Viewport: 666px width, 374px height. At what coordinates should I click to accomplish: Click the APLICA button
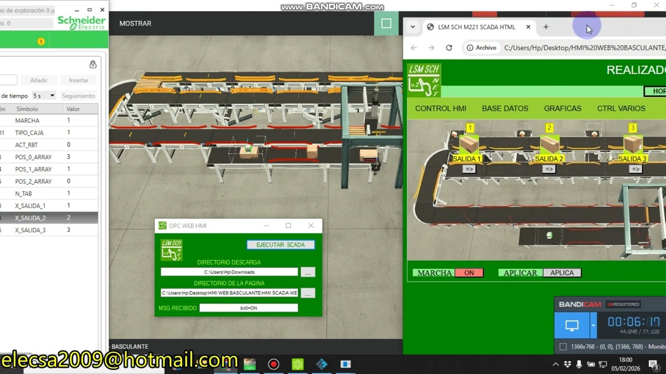point(562,273)
